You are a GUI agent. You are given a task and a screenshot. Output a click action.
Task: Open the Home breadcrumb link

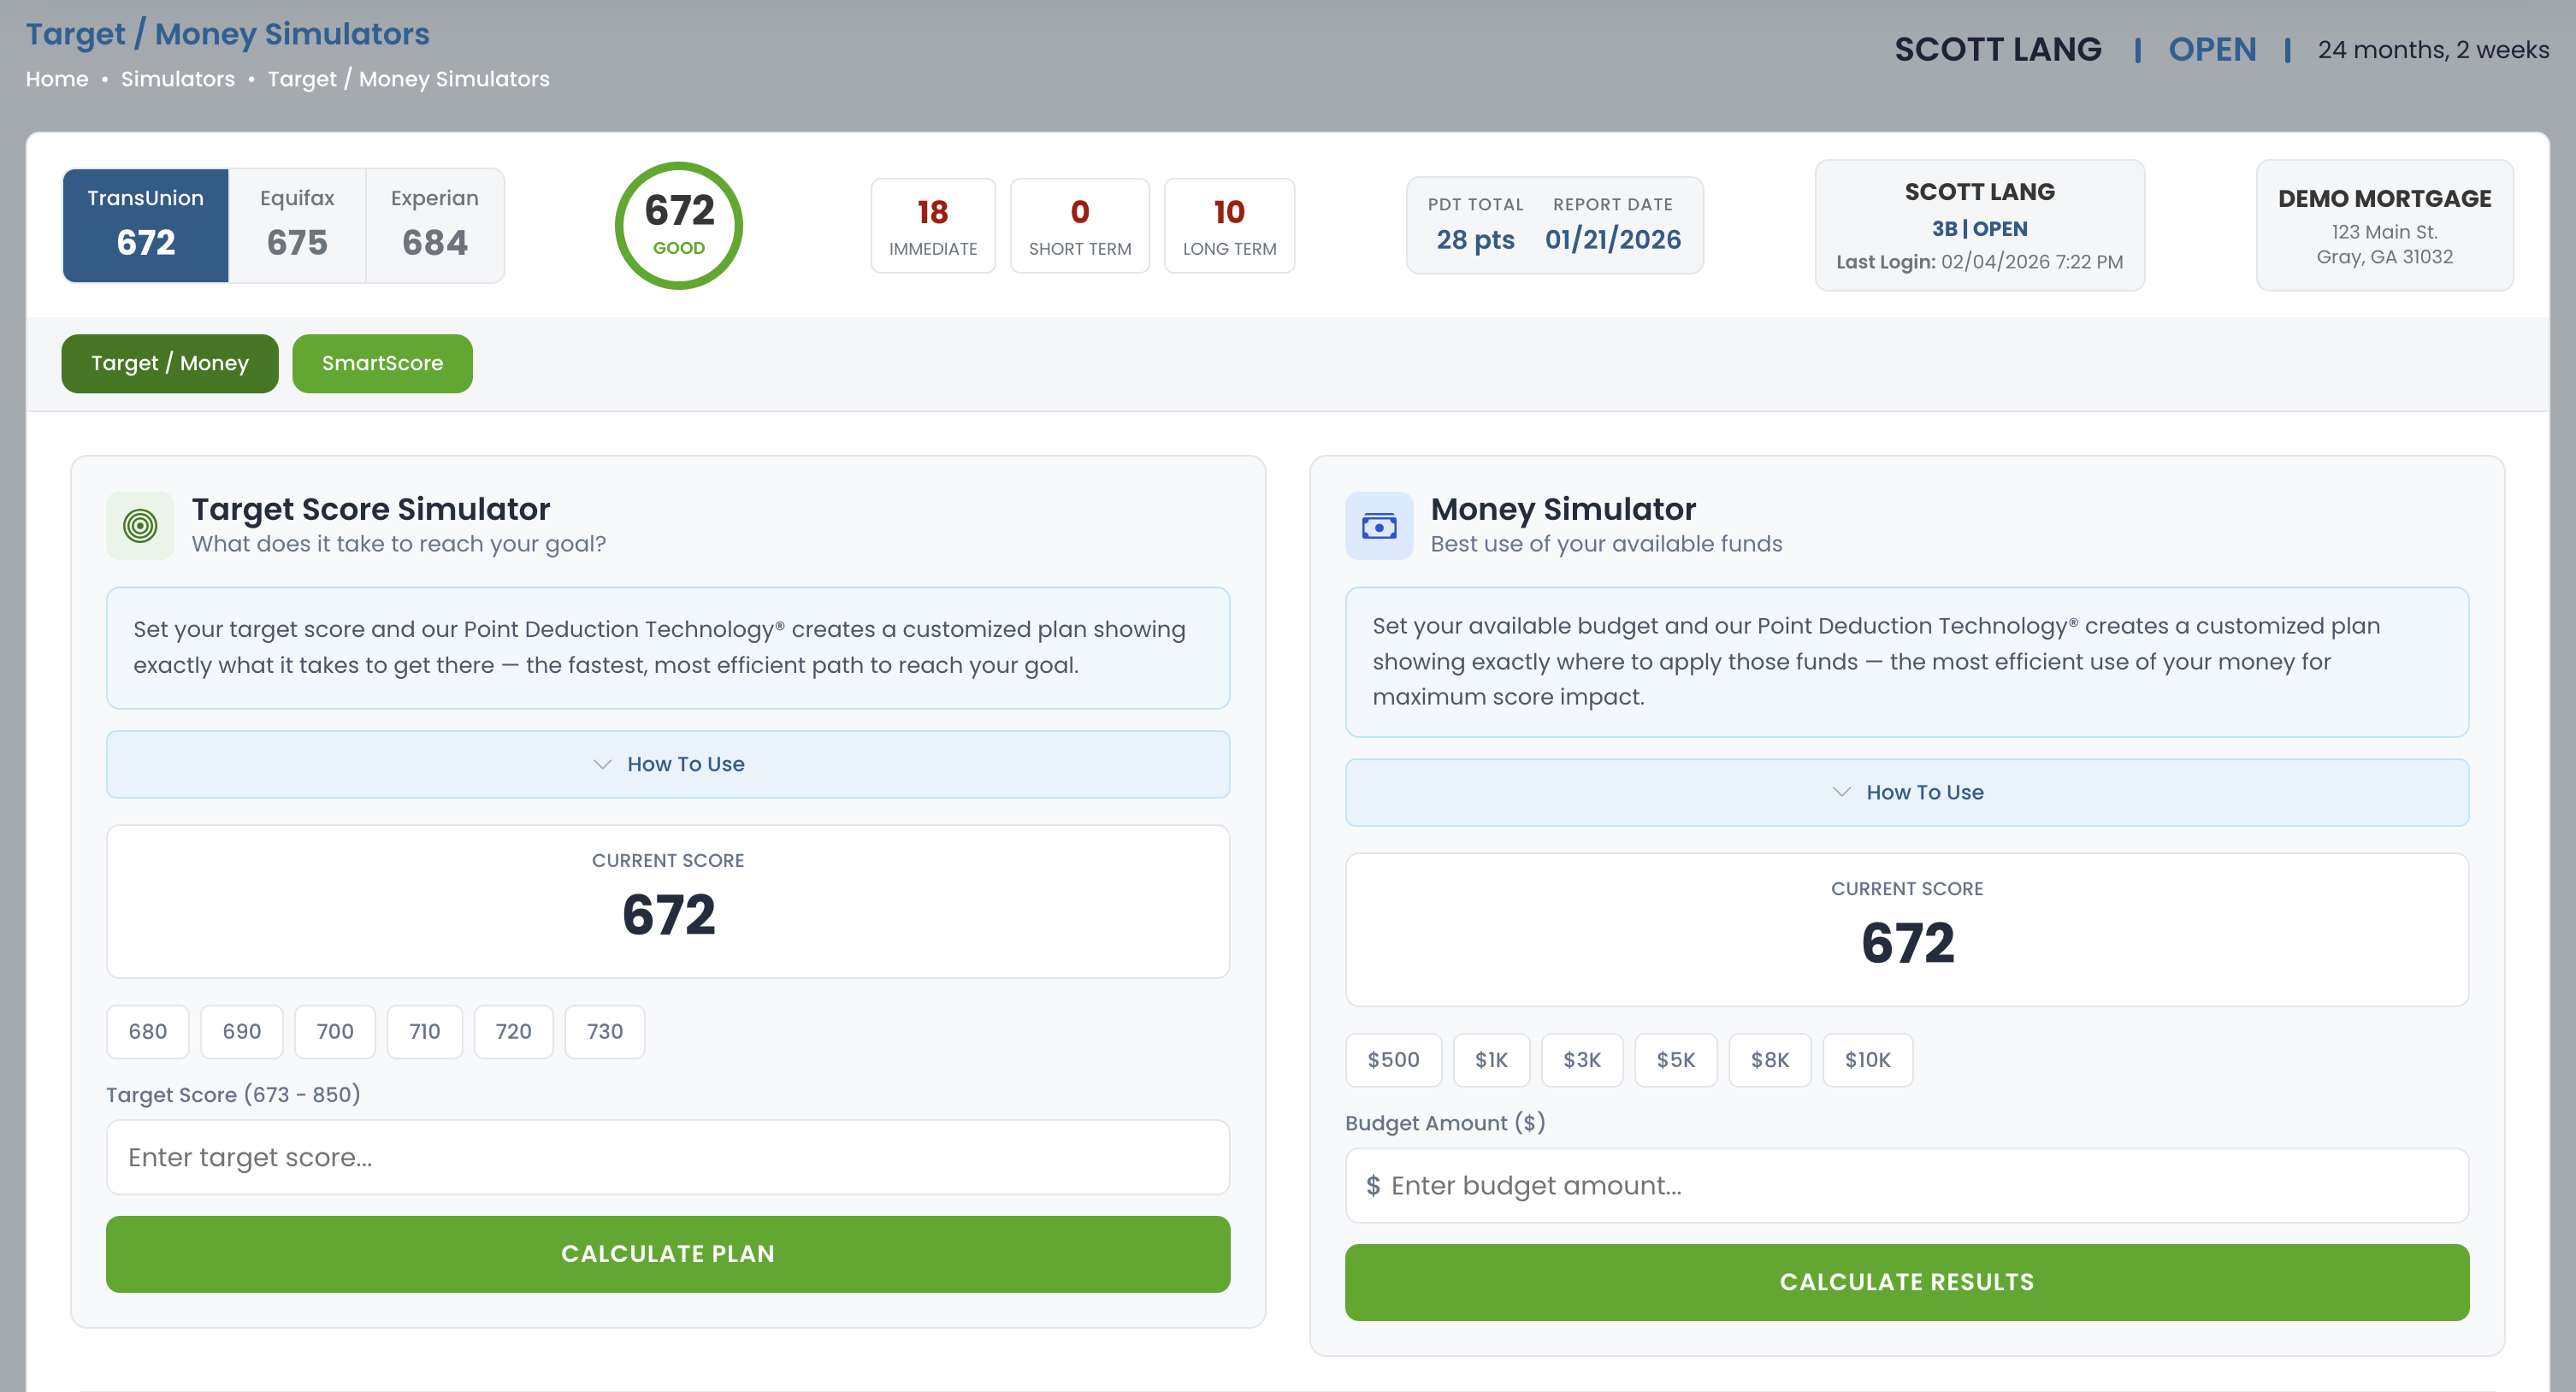56,79
